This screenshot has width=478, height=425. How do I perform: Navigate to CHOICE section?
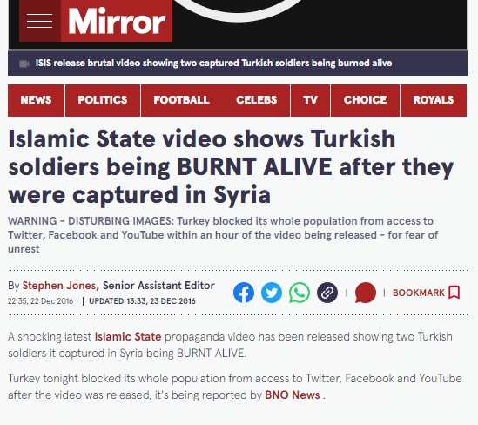[365, 100]
